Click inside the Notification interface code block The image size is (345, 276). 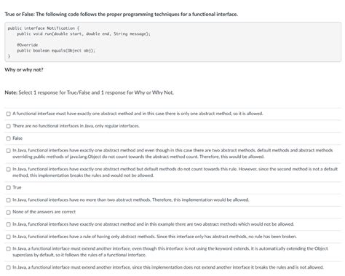[x=172, y=42]
